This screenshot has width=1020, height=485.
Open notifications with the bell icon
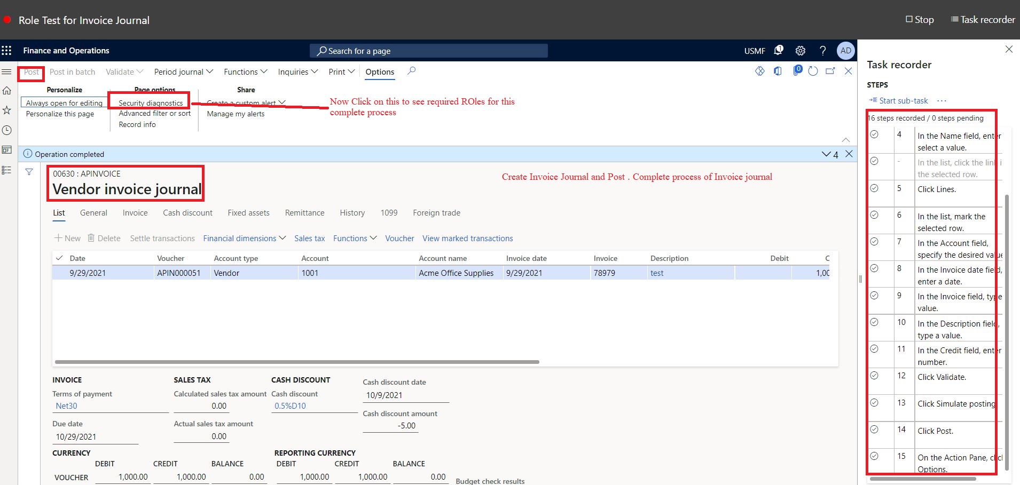779,50
